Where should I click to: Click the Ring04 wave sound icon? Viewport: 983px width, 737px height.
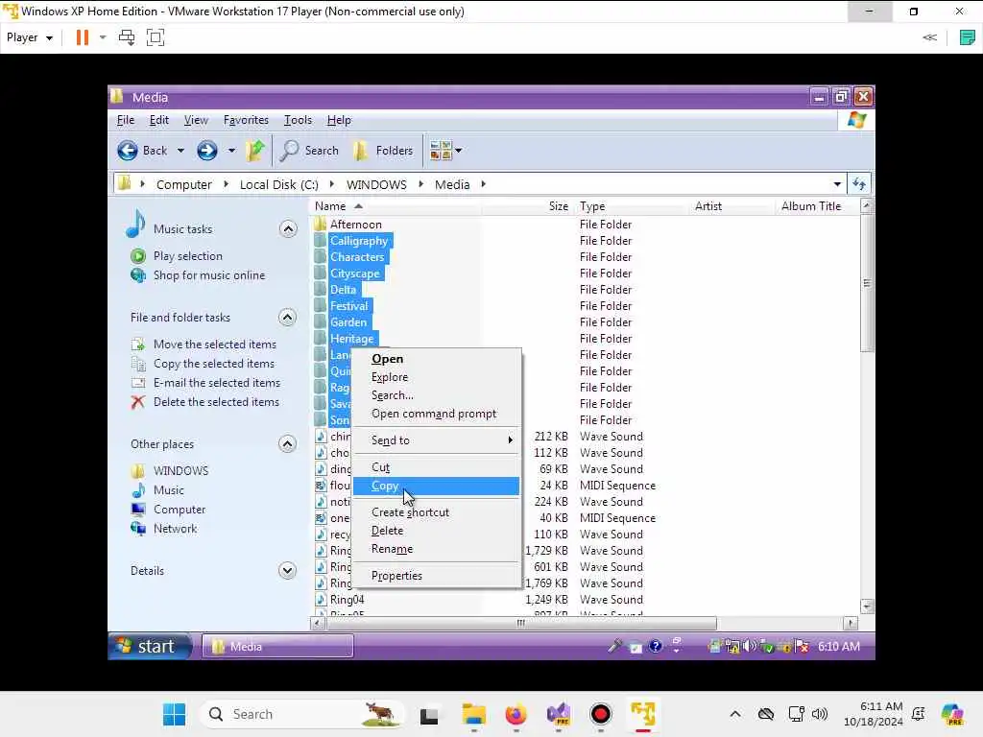321,600
